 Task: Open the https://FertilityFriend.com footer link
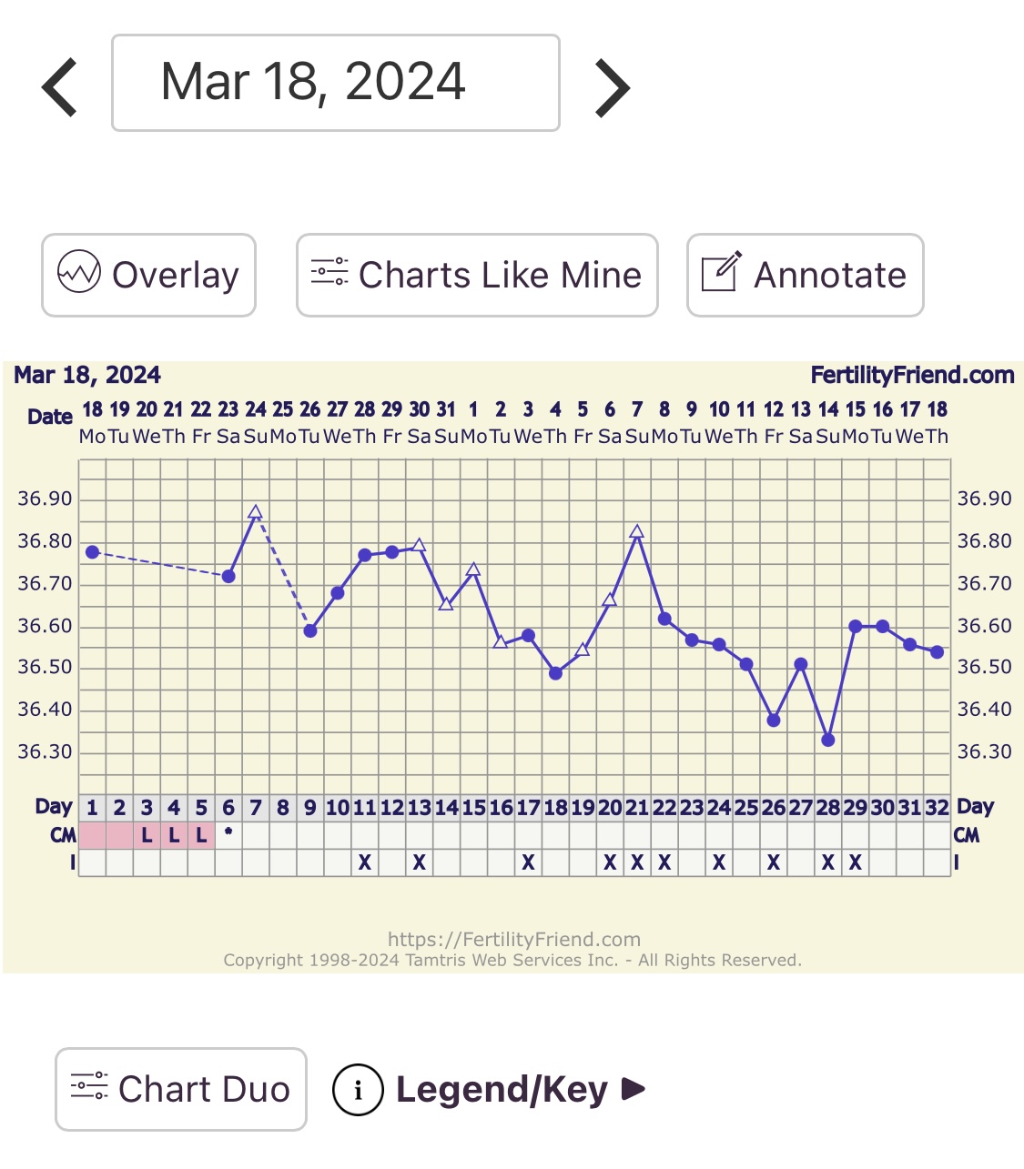click(x=513, y=939)
